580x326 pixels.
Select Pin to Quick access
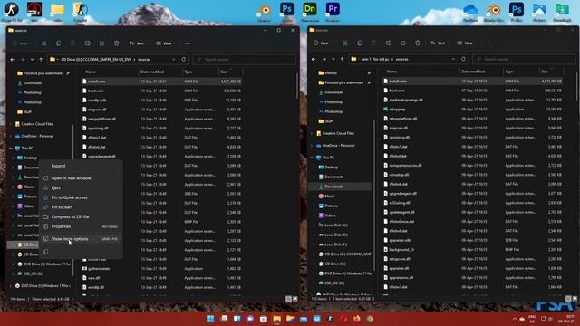pyautogui.click(x=81, y=197)
